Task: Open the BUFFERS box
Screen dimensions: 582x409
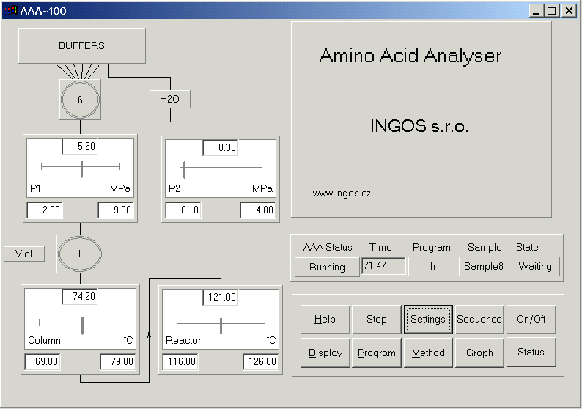Action: [x=81, y=45]
